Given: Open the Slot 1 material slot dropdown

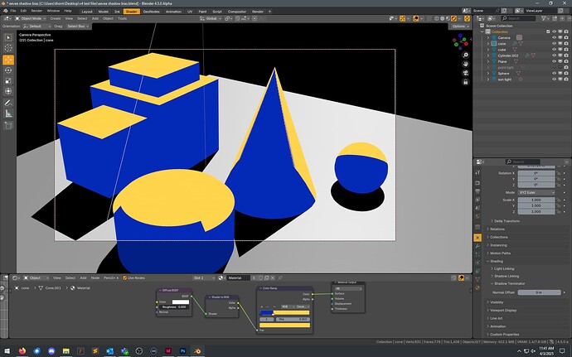Looking at the screenshot, I should click(204, 277).
